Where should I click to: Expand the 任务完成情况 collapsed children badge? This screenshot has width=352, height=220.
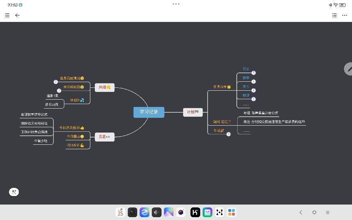tap(56, 82)
